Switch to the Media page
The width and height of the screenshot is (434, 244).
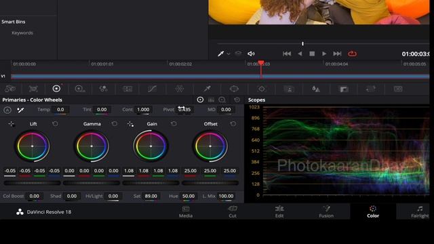(186, 212)
